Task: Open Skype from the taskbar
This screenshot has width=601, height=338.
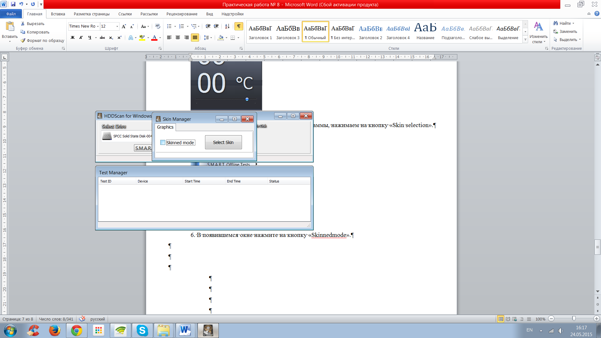Action: [142, 330]
